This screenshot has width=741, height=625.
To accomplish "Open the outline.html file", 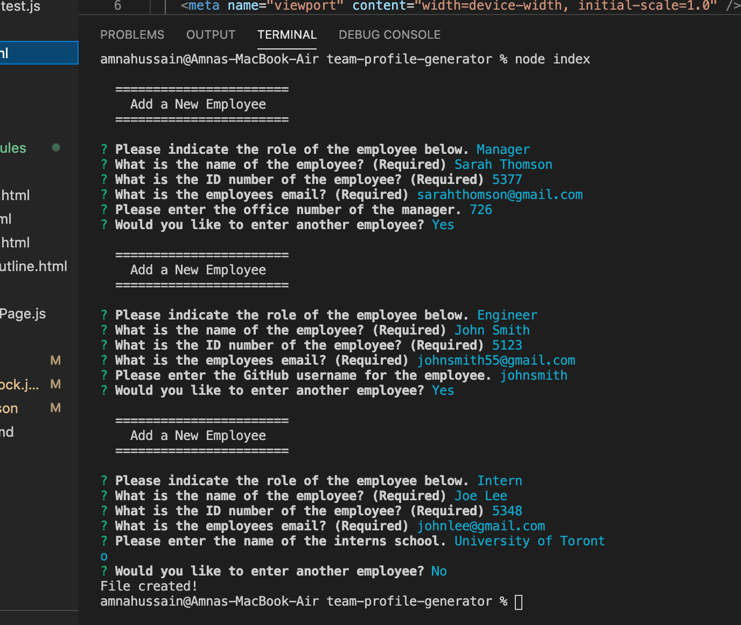I will [x=33, y=266].
